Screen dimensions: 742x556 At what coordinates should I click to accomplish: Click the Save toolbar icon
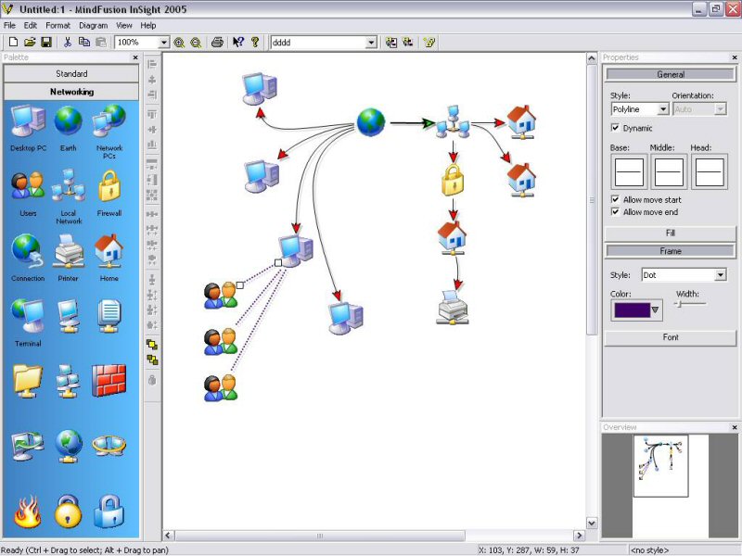point(45,43)
